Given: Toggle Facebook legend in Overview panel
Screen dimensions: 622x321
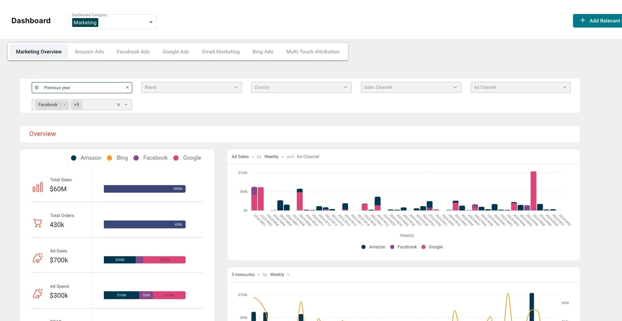Looking at the screenshot, I should click(151, 158).
